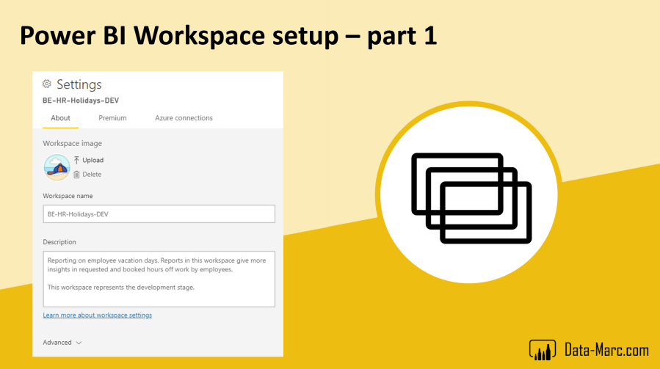The width and height of the screenshot is (660, 369).
Task: Click the stacked windows icon in circle
Action: (471, 197)
